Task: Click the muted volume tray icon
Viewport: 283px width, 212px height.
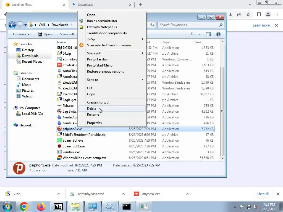Action: [x=255, y=207]
